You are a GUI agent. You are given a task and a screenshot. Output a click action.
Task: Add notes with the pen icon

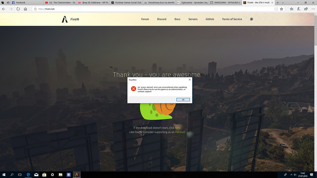pos(299,9)
